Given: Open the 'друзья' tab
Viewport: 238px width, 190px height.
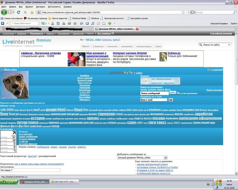Looking at the screenshot, I should tap(86, 46).
